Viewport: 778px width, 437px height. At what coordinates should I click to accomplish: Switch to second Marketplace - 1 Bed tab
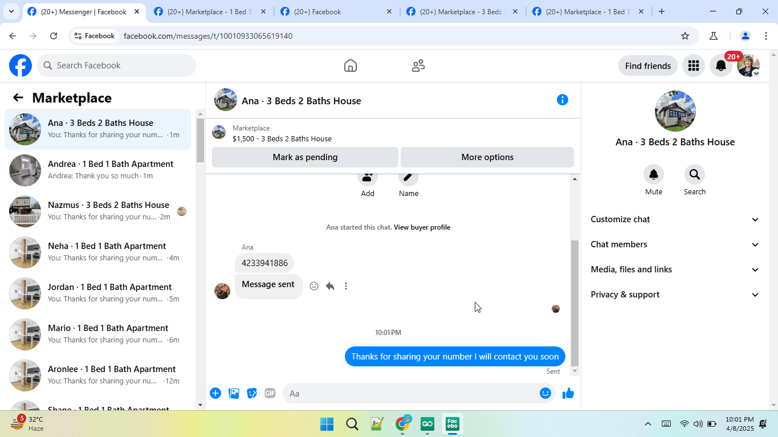pos(210,11)
